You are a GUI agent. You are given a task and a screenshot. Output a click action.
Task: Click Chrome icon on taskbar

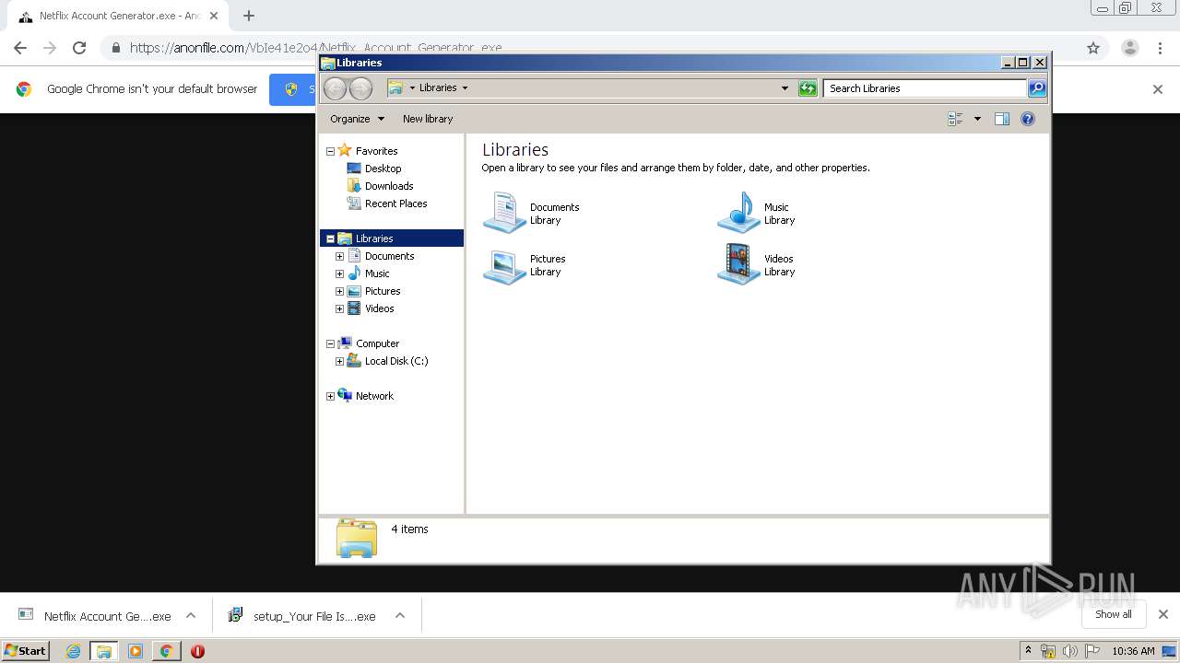166,651
